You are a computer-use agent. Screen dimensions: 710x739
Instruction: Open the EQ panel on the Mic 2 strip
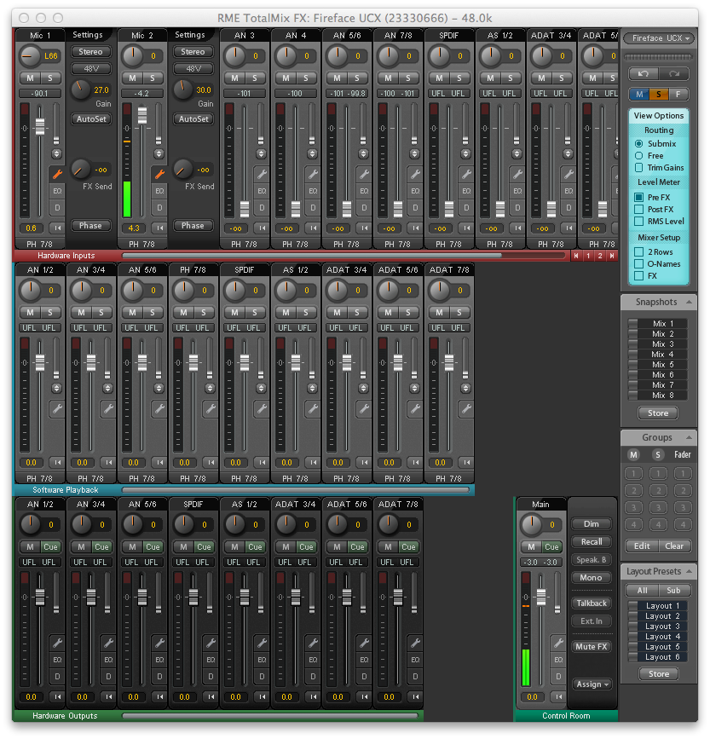159,192
